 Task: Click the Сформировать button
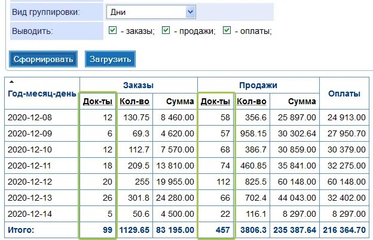click(43, 59)
